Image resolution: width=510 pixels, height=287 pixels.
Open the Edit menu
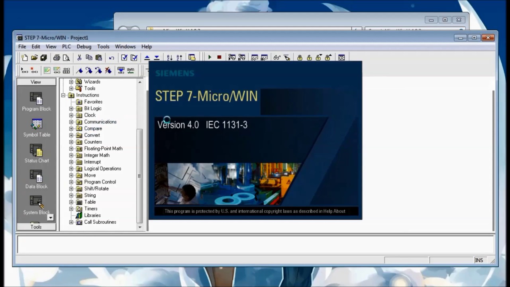[x=36, y=47]
